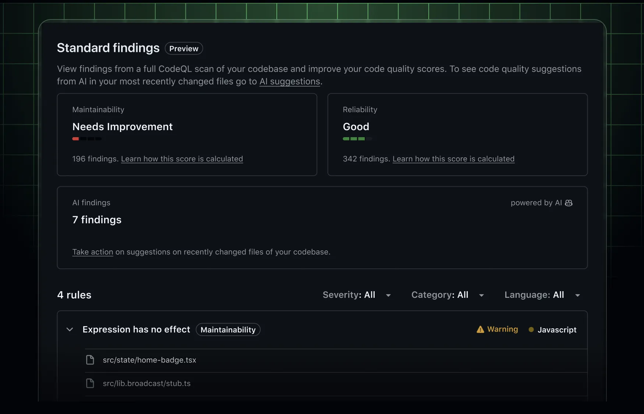Click the Severity dropdown chevron
The width and height of the screenshot is (644, 414).
pyautogui.click(x=389, y=295)
